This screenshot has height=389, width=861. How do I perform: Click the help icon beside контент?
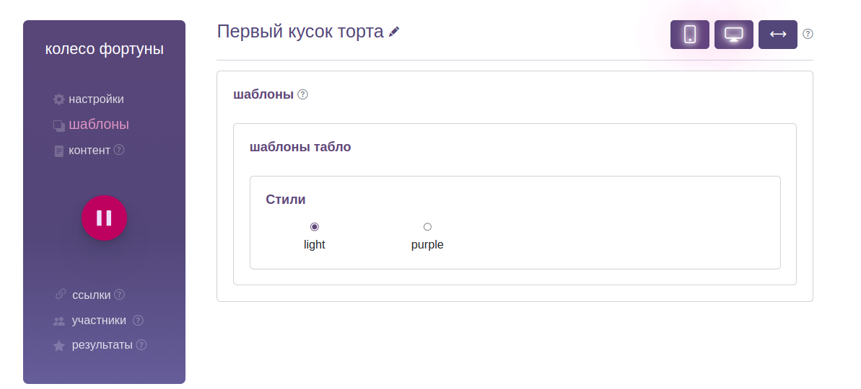click(x=119, y=150)
